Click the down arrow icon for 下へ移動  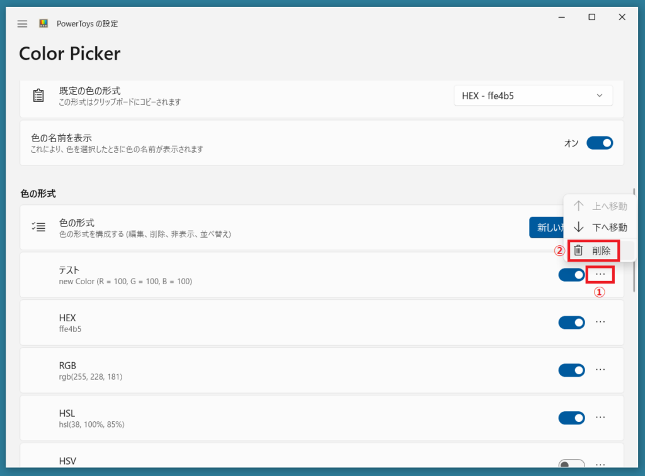(578, 227)
